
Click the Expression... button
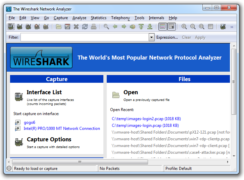point(167,37)
